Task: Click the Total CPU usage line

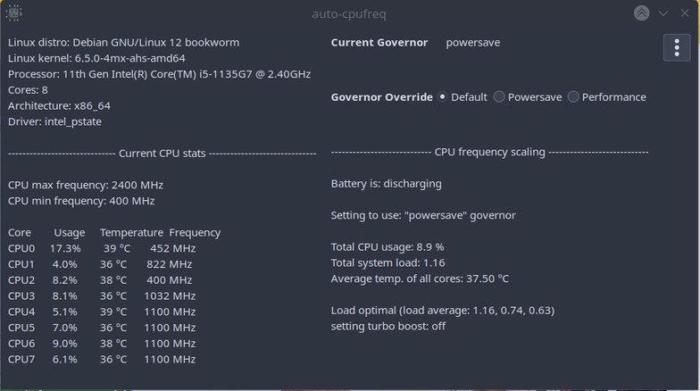Action: 387,247
